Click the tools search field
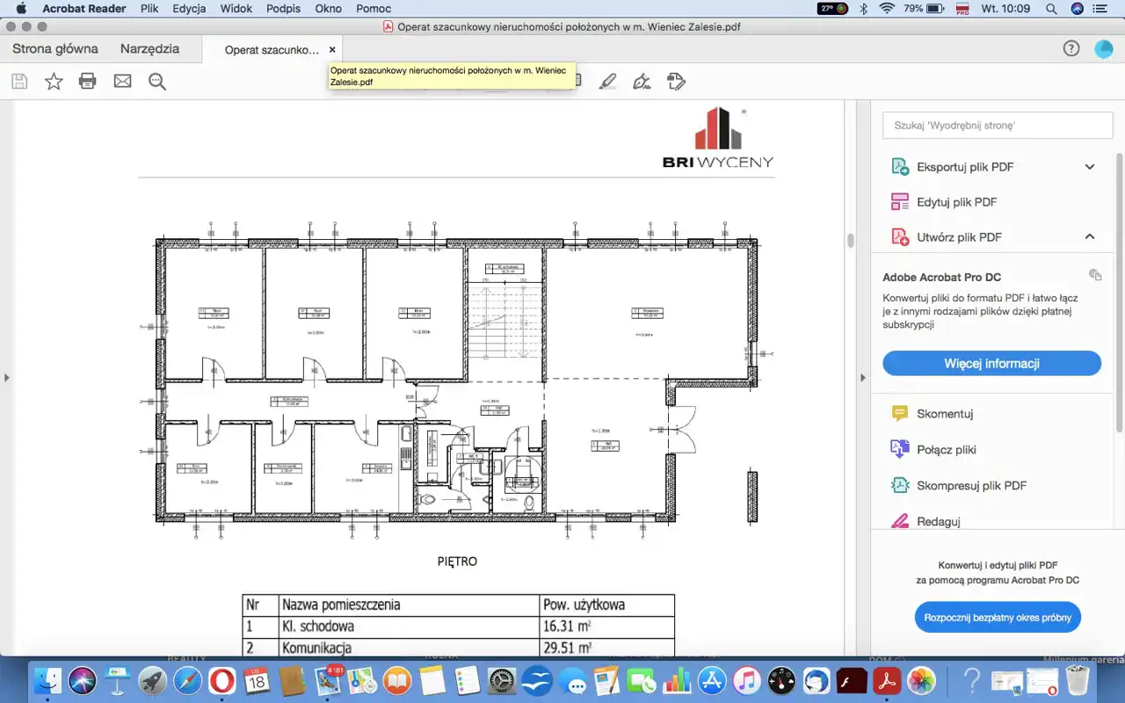1125x703 pixels. [991, 126]
